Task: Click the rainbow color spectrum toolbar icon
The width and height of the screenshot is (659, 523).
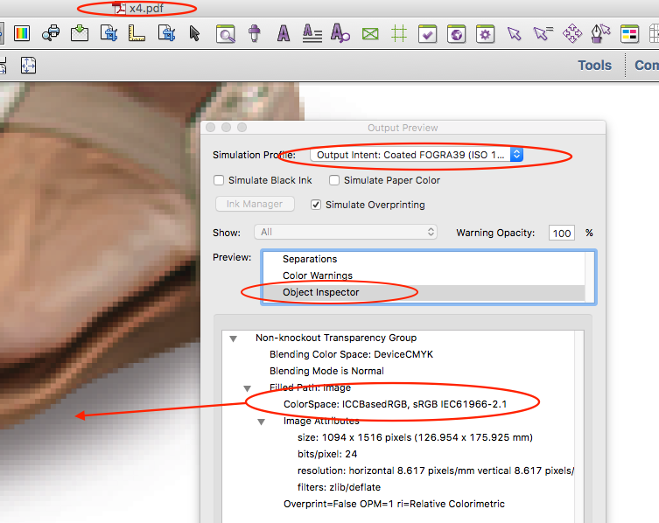Action: 22,33
